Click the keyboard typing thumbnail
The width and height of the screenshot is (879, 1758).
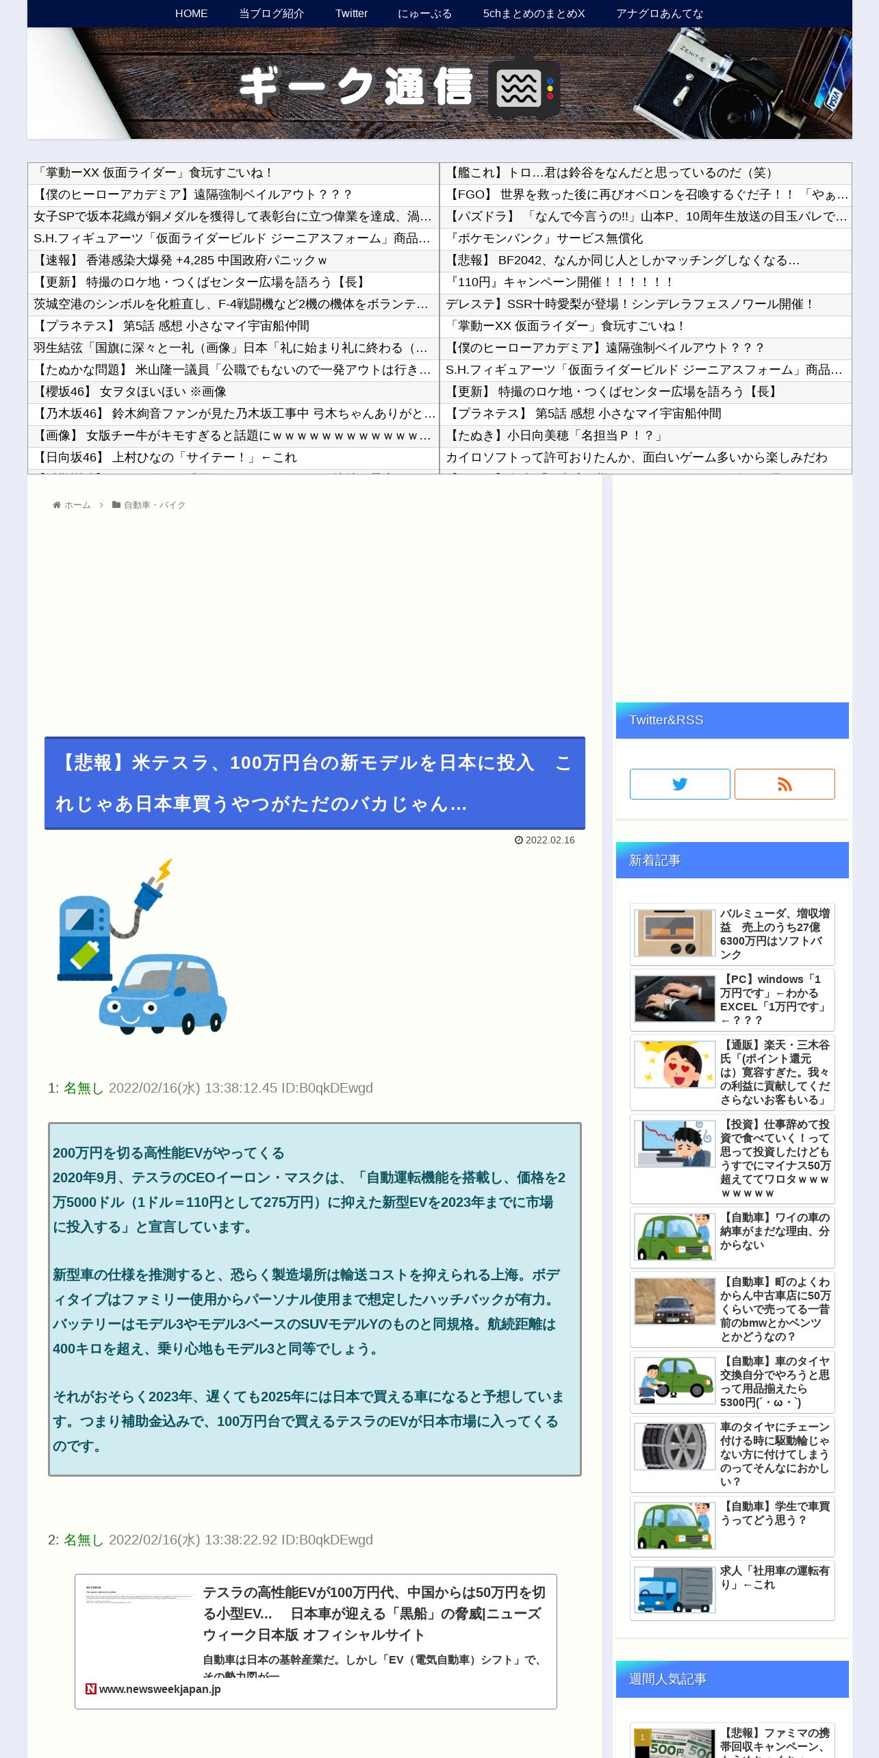[674, 999]
